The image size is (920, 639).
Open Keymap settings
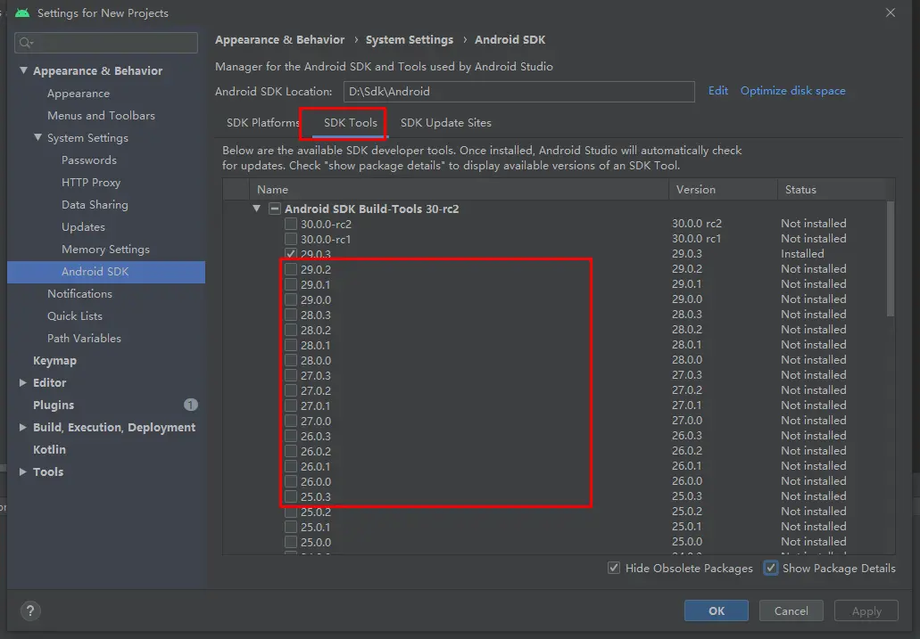54,361
